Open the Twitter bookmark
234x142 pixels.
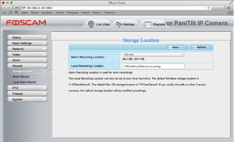point(60,13)
